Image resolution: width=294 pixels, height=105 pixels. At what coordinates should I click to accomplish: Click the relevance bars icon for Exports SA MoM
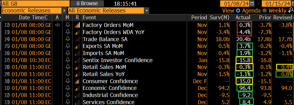tap(77, 46)
